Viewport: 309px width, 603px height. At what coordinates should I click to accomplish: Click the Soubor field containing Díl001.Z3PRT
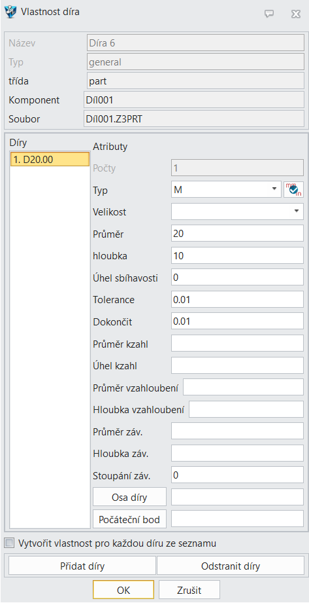pos(194,119)
